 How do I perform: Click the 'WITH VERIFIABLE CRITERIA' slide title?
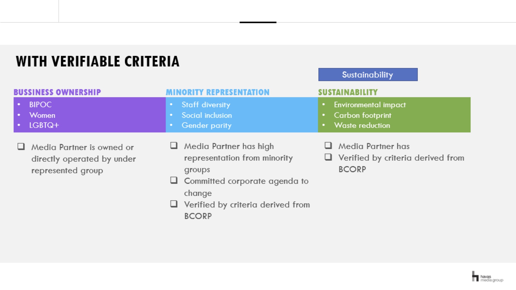pos(98,62)
